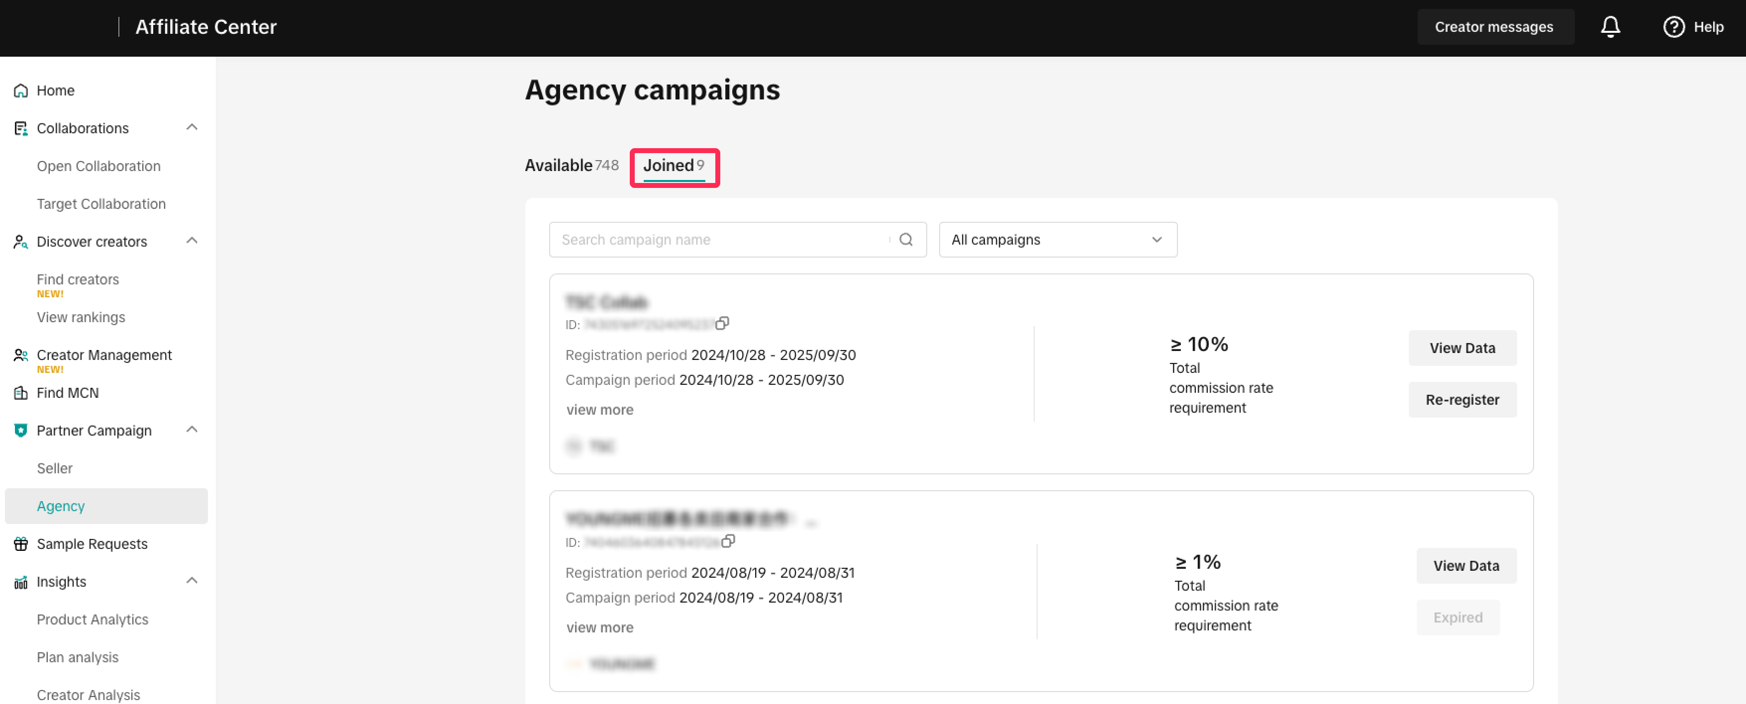Click the Find MCN building icon
The width and height of the screenshot is (1746, 704).
[x=21, y=393]
